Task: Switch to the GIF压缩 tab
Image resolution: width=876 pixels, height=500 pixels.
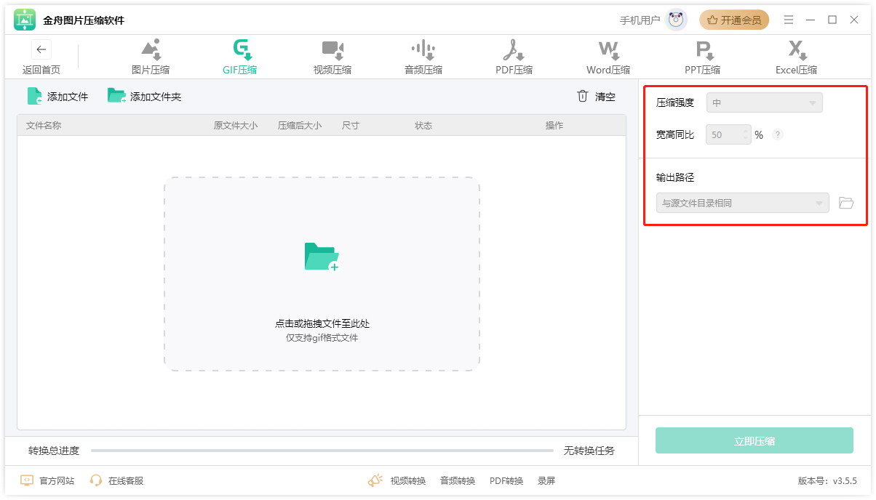Action: pyautogui.click(x=240, y=57)
